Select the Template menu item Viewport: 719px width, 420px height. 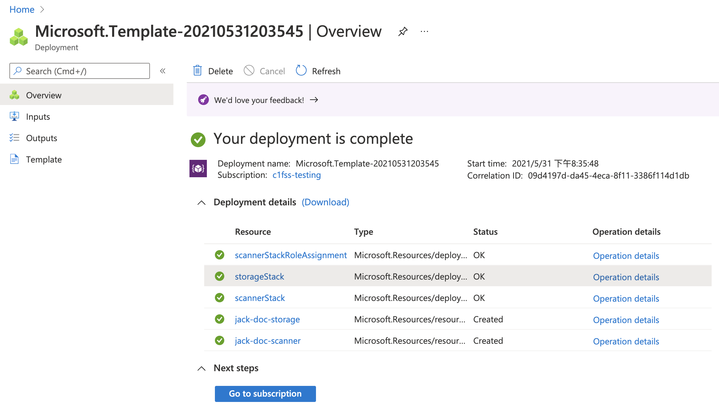point(44,160)
